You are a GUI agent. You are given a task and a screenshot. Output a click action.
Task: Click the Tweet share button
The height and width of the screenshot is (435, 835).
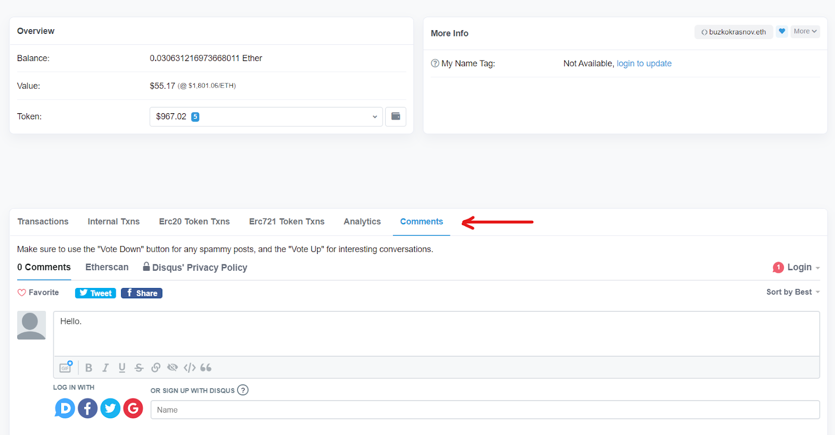coord(96,293)
